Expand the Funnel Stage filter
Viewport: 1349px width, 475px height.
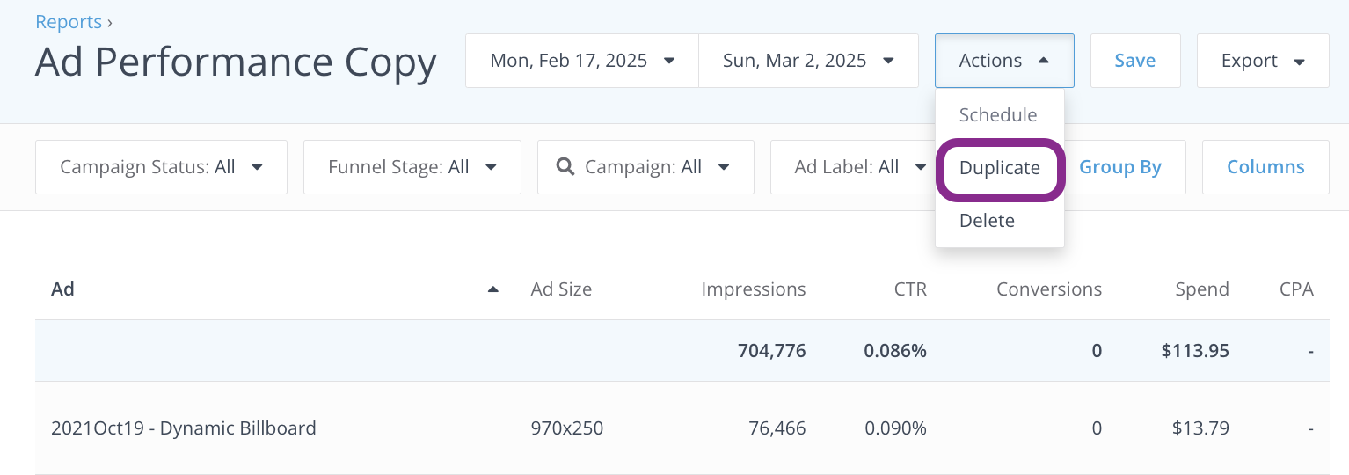pyautogui.click(x=412, y=167)
